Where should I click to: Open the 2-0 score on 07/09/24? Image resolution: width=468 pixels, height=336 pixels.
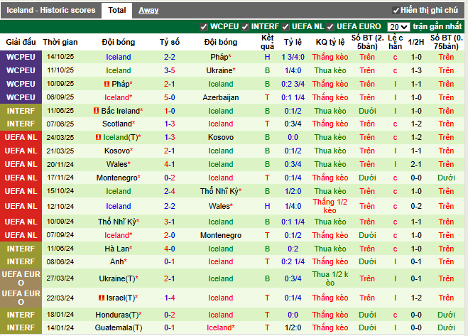click(x=170, y=235)
